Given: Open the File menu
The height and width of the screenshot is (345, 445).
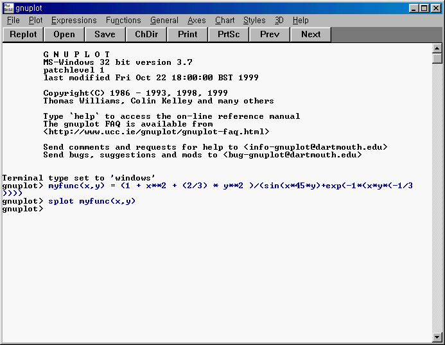Looking at the screenshot, I should tap(13, 21).
